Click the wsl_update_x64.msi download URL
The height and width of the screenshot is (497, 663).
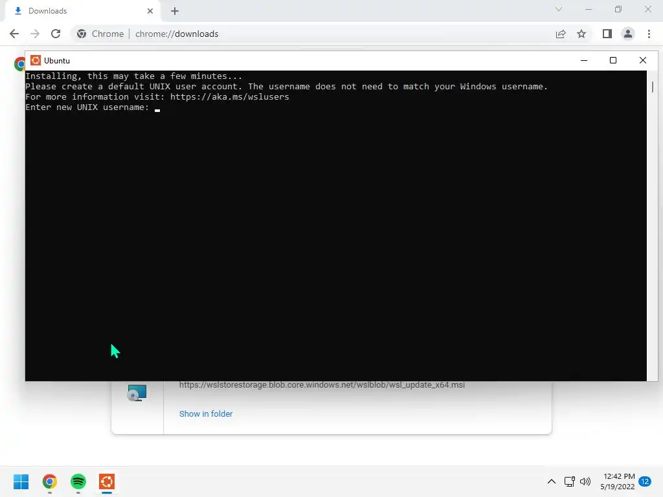322,385
